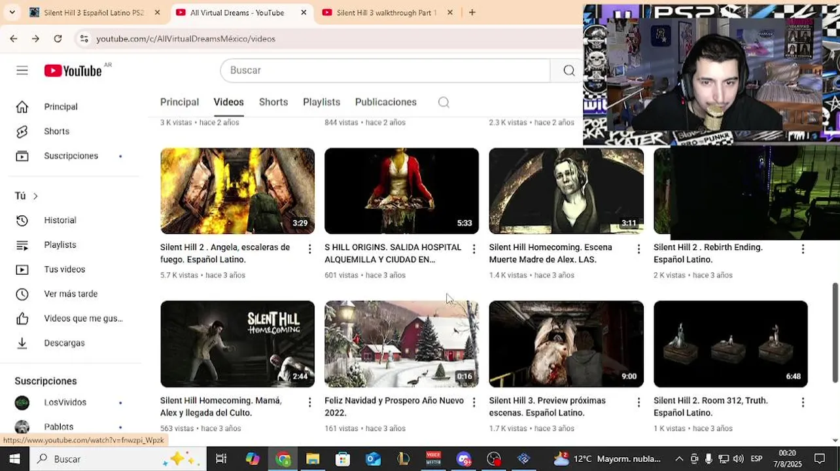Viewport: 840px width, 471px height.
Task: View site information icon in address bar
Action: 84,39
